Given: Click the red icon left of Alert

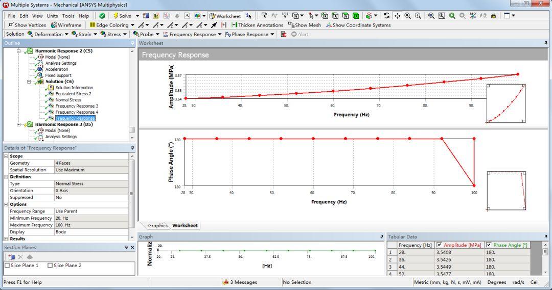Looking at the screenshot, I should coord(283,34).
